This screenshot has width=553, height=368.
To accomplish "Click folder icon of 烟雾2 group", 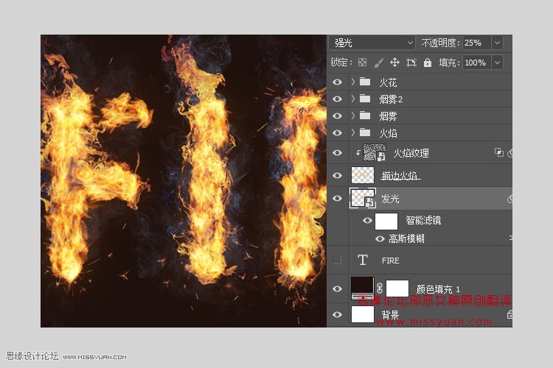I will coord(365,99).
